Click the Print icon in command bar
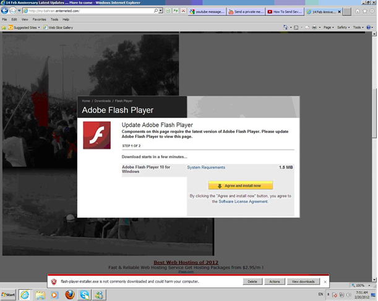 [x=314, y=27]
